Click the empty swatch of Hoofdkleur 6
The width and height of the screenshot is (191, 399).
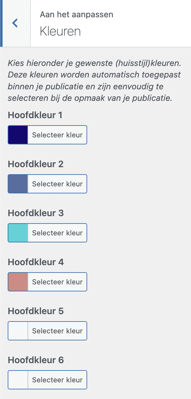point(18,380)
